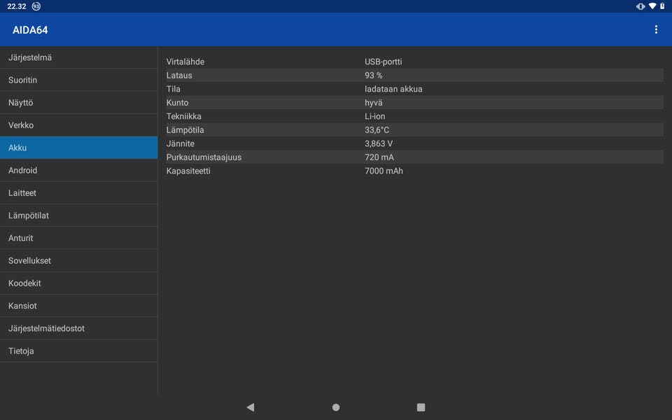Tap the vibrate mode status icon
672x420 pixels.
(640, 6)
